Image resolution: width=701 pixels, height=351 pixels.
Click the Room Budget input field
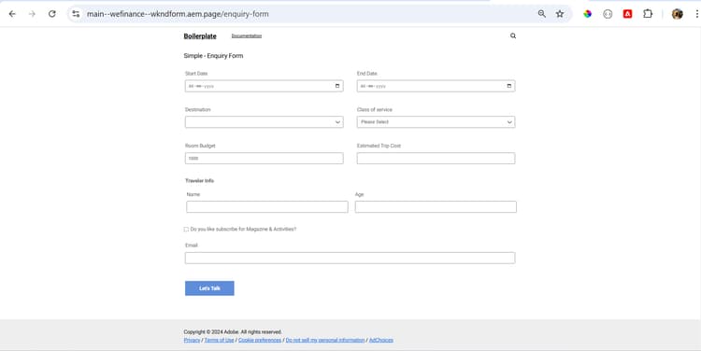pyautogui.click(x=265, y=158)
